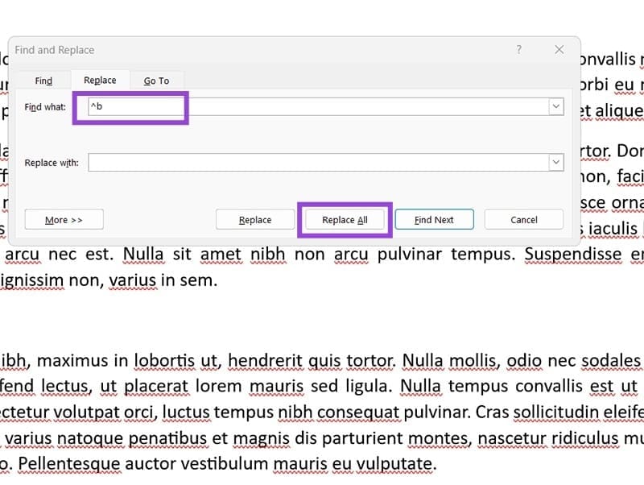Cancel the Find and Replace dialog

point(524,219)
